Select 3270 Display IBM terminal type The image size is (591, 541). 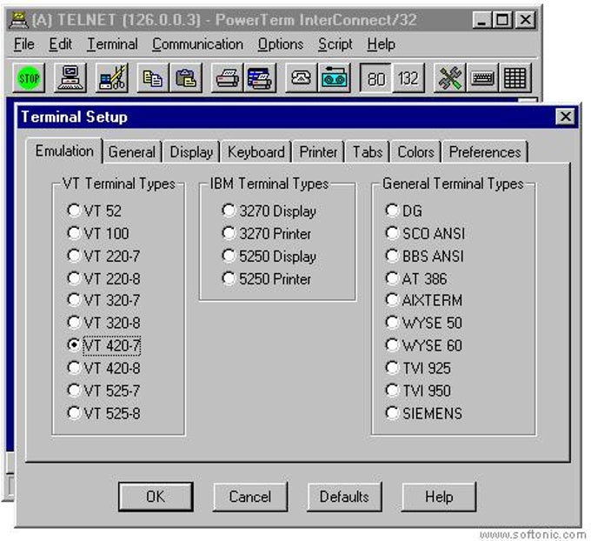pos(229,210)
